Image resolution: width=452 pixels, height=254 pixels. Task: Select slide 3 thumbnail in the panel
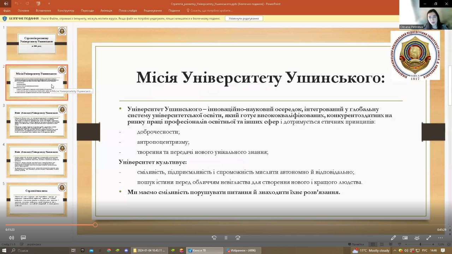(37, 122)
